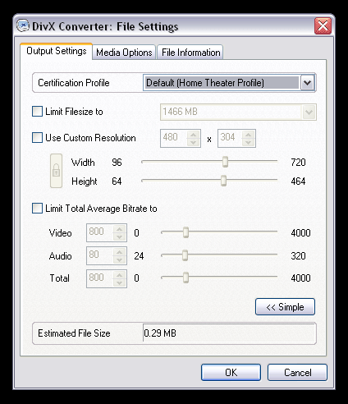Click the Audio bitrate slider handle

(185, 255)
